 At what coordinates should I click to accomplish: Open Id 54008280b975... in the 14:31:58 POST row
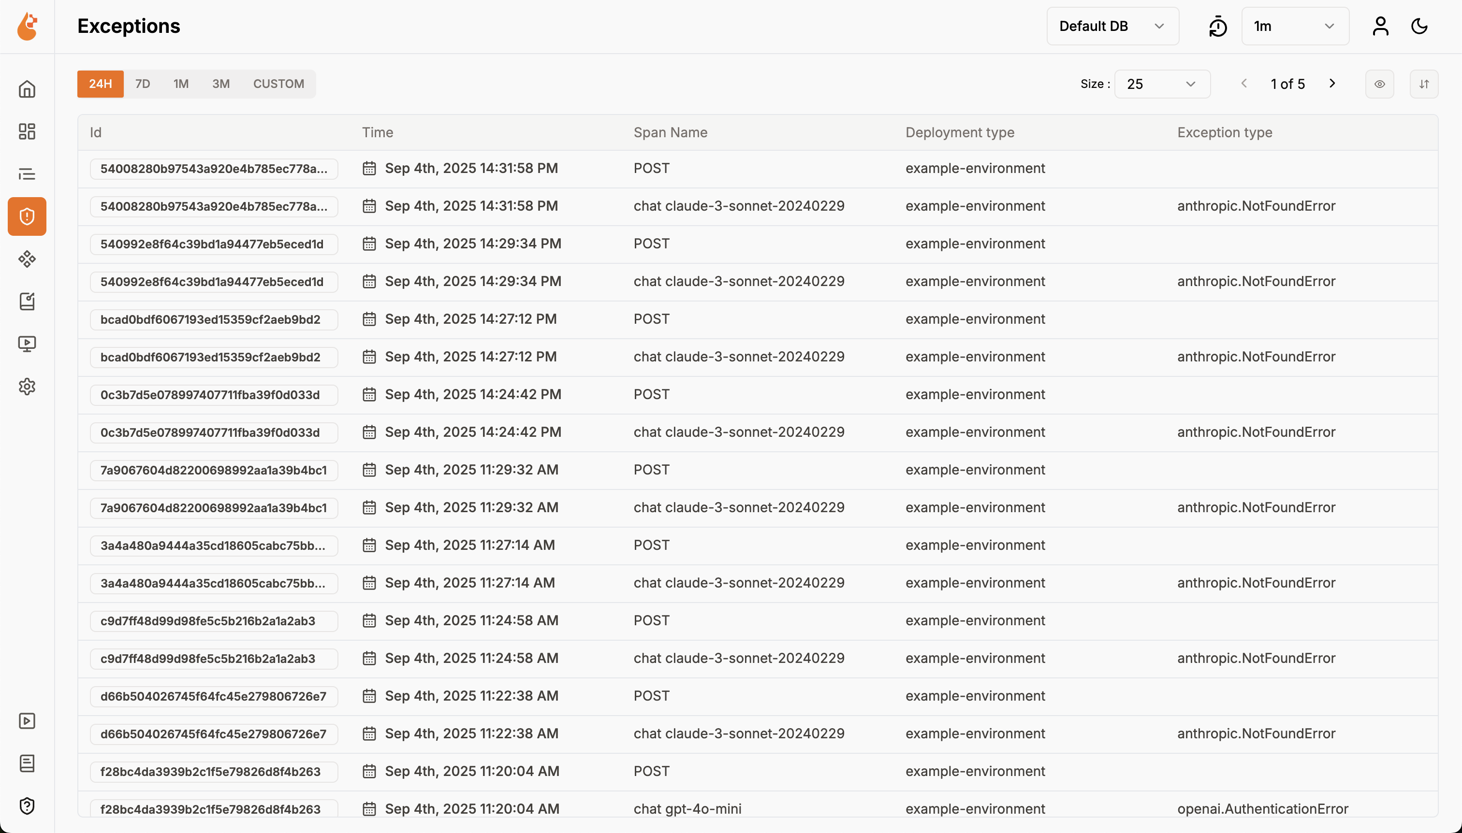point(214,169)
